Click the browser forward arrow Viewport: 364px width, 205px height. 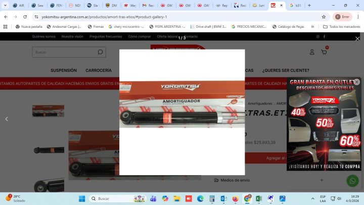click(x=15, y=17)
